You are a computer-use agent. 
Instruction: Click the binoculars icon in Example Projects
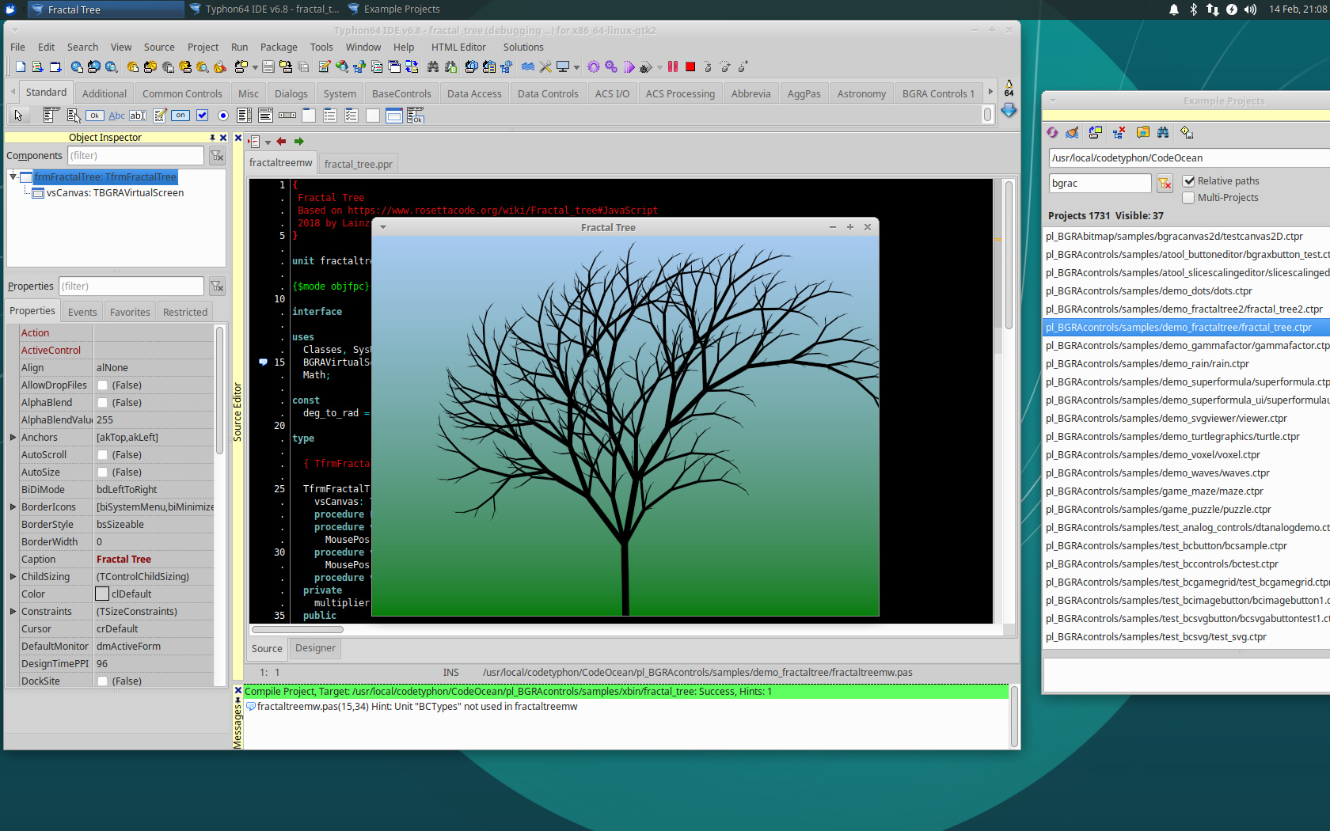[x=1163, y=132]
